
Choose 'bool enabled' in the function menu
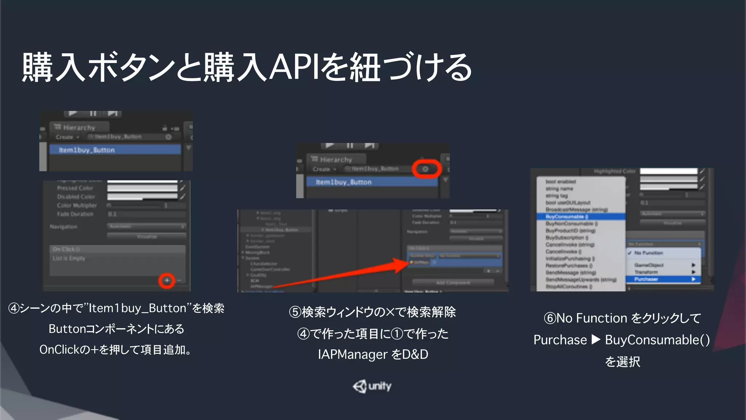click(x=581, y=182)
